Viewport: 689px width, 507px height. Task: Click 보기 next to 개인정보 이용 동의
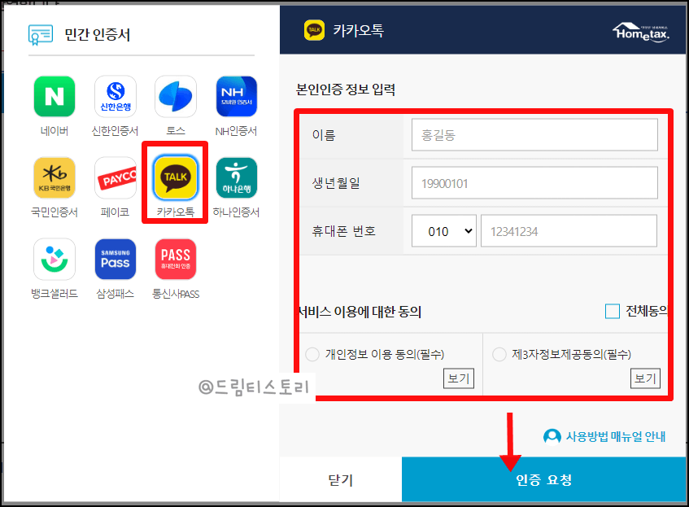[458, 378]
